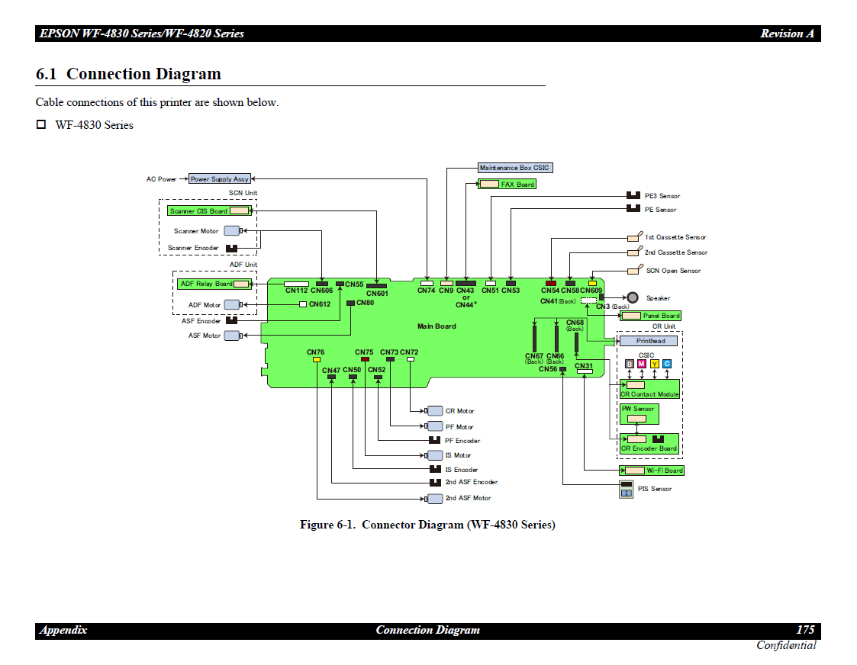
Task: Select the FAX Board block
Action: click(507, 185)
